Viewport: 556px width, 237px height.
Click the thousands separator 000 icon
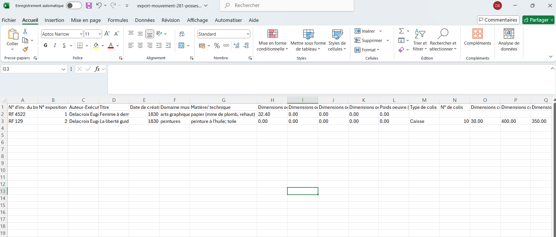(x=226, y=46)
